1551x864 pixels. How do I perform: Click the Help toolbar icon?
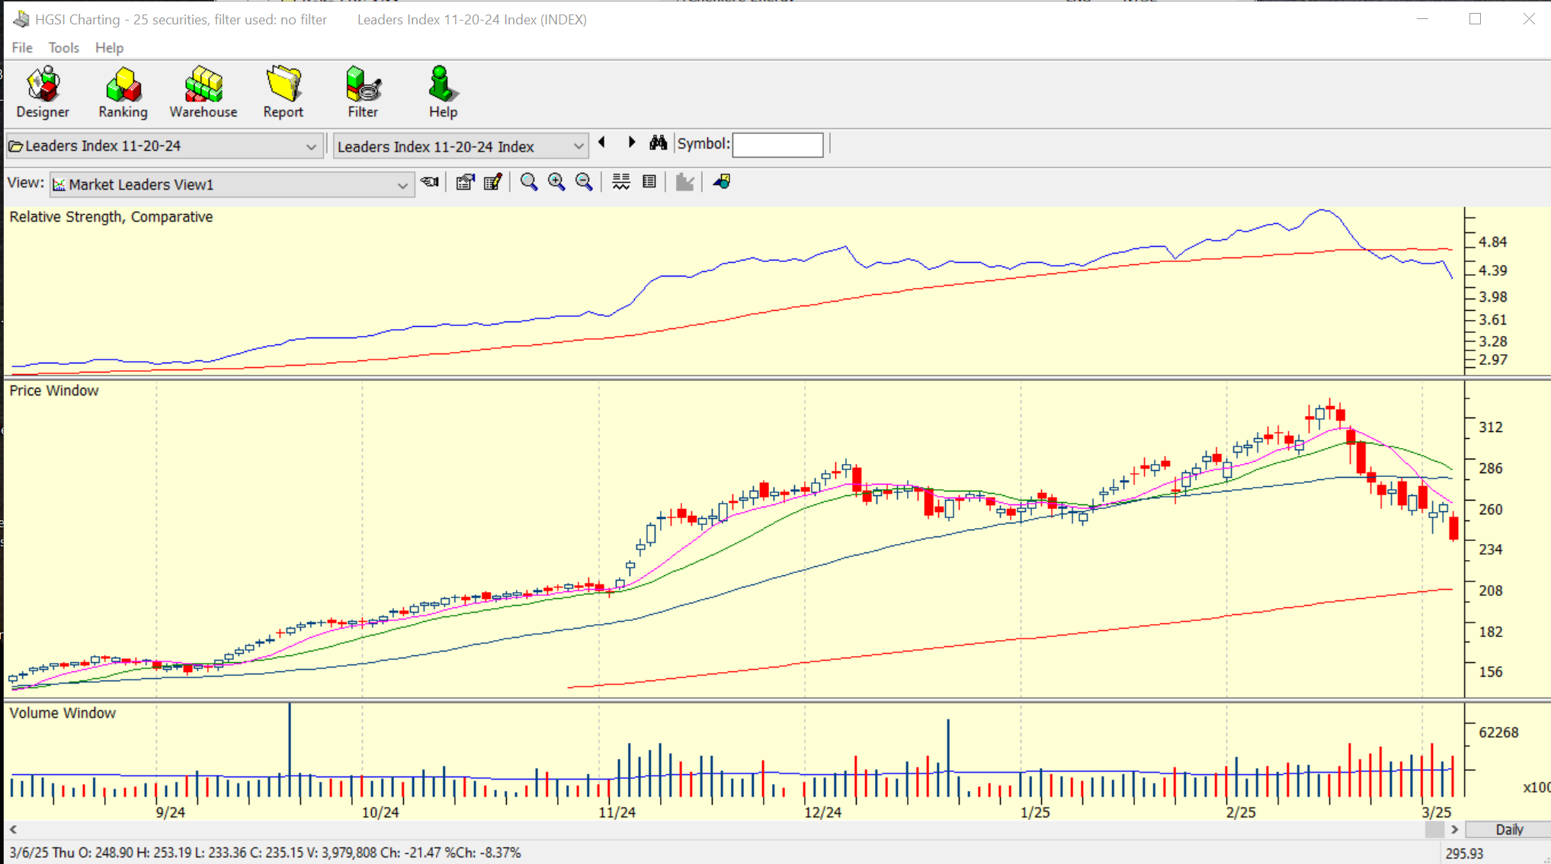[x=443, y=92]
